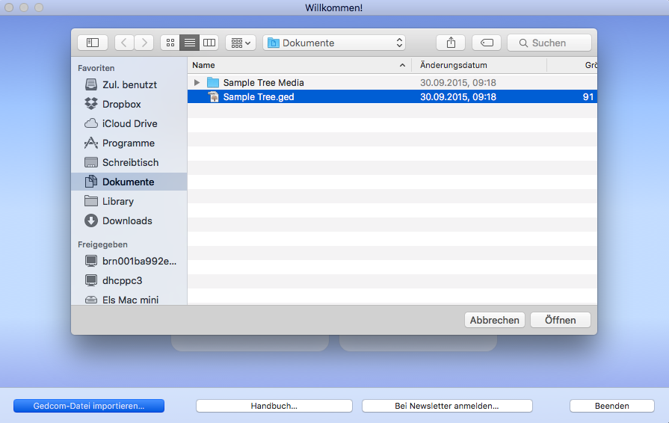Click the Dropbox logo icon
Screen dimensions: 669x423
click(x=91, y=104)
